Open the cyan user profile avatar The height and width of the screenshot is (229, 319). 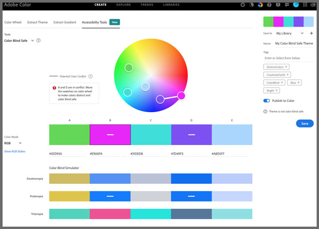[x=296, y=4]
